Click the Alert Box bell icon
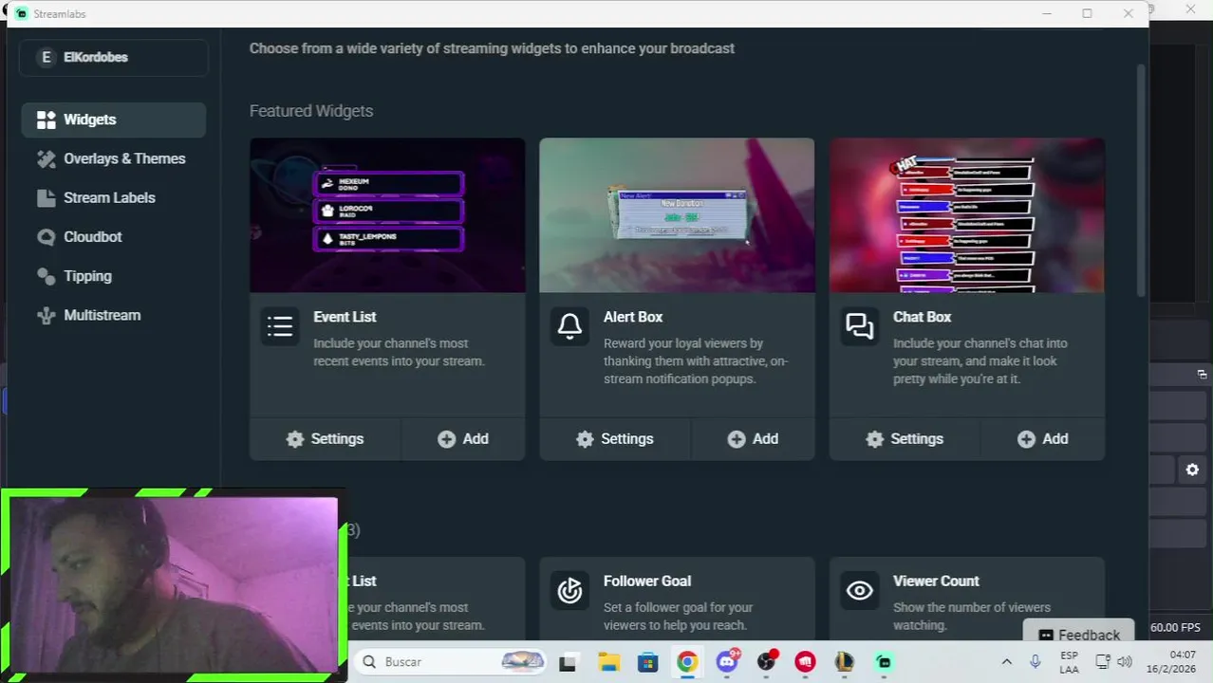Viewport: 1213px width, 683px height. coord(569,326)
